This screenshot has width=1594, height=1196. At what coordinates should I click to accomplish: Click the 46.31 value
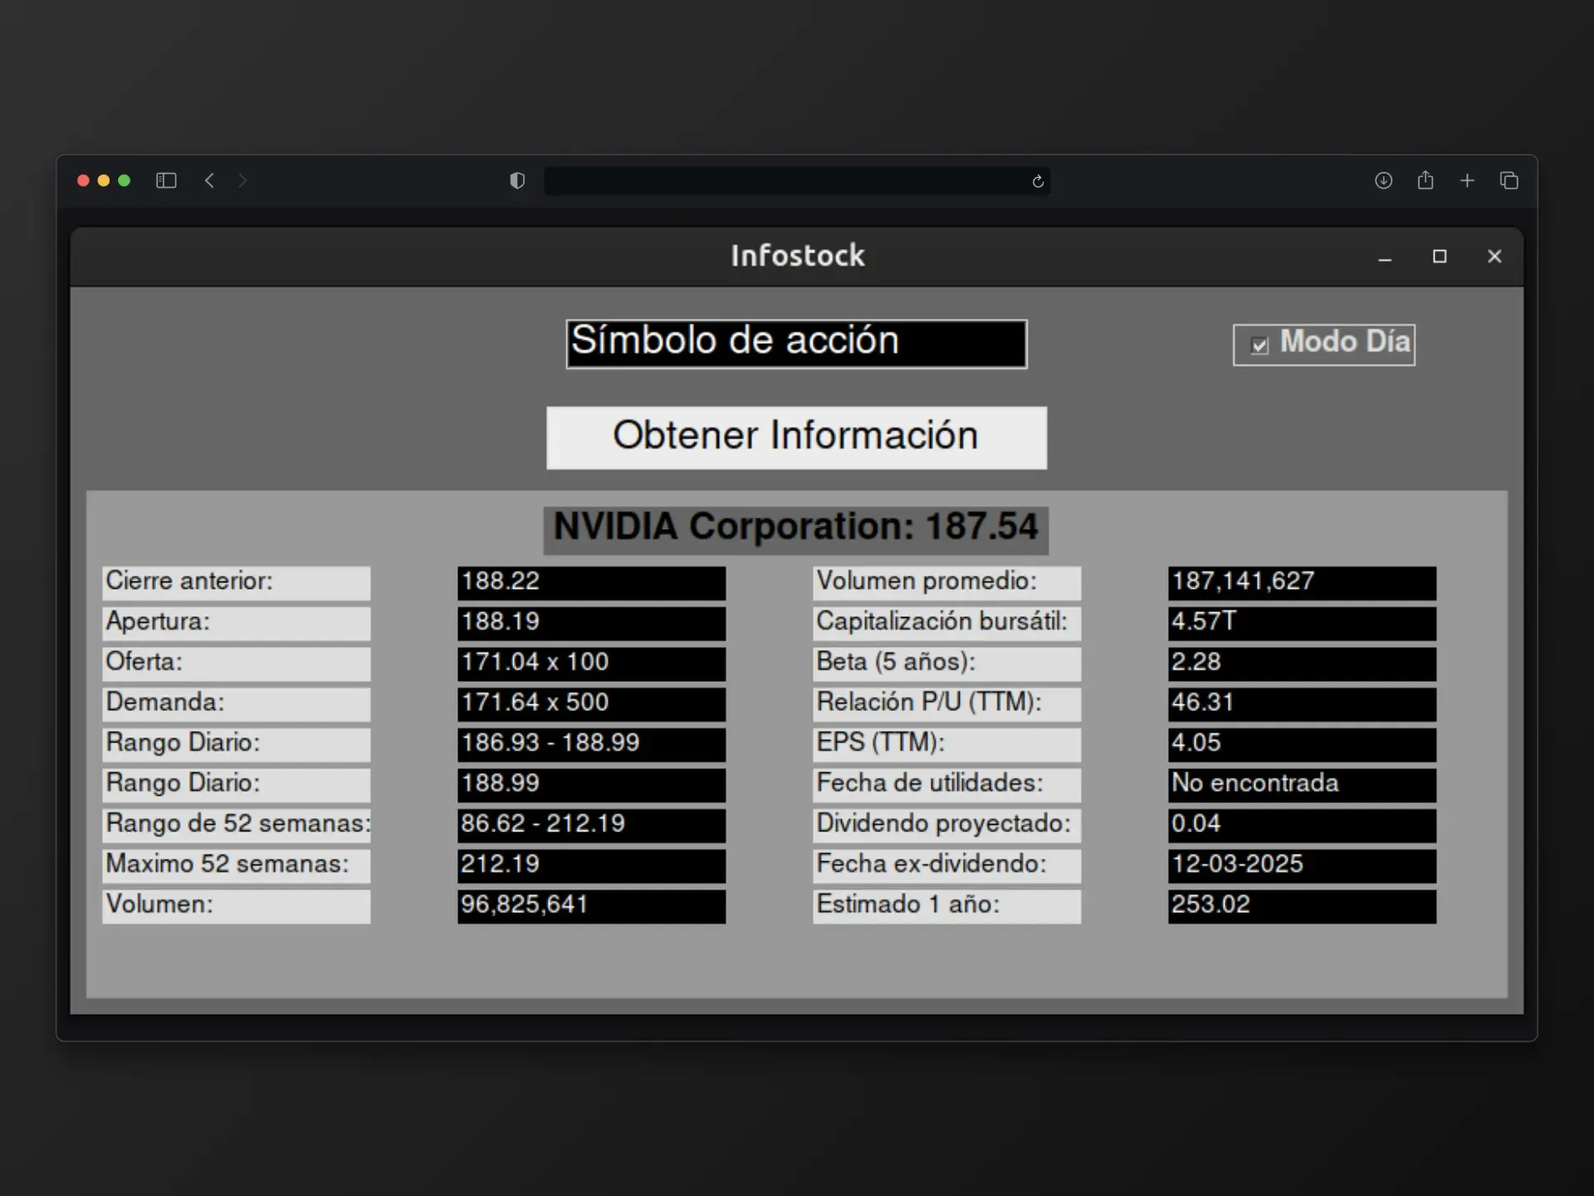tap(1302, 704)
